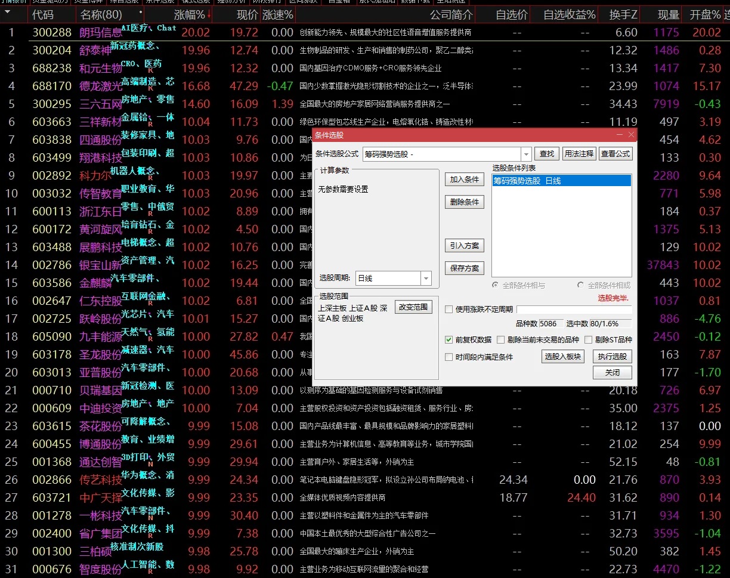Click 保存方案 button
This screenshot has width=730, height=578.
tap(465, 268)
